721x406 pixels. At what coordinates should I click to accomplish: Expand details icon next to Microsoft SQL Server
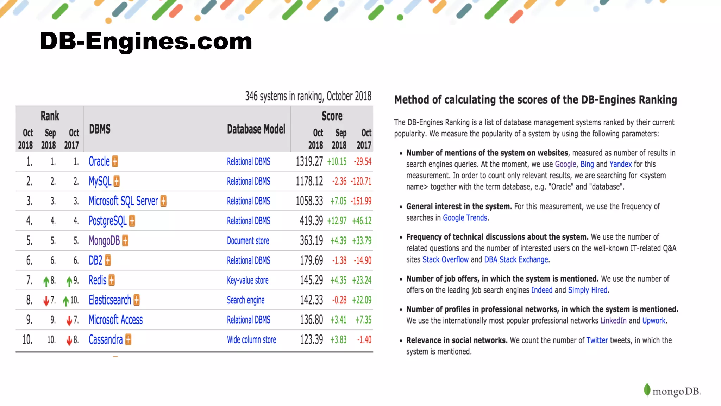163,201
